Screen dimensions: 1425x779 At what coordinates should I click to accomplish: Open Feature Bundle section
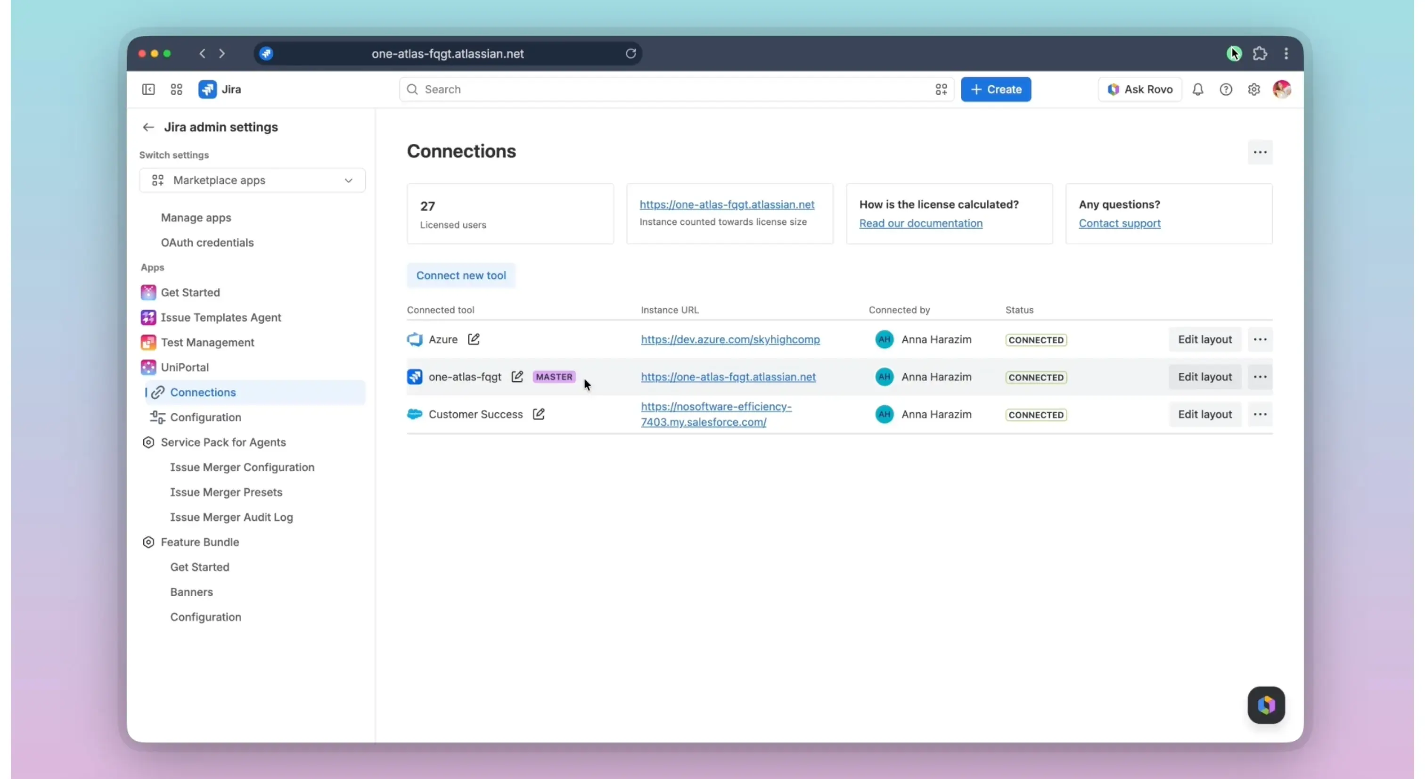[x=200, y=541]
